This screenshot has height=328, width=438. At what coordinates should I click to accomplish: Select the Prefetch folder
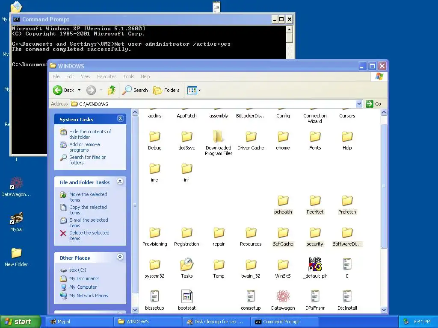coord(347,205)
